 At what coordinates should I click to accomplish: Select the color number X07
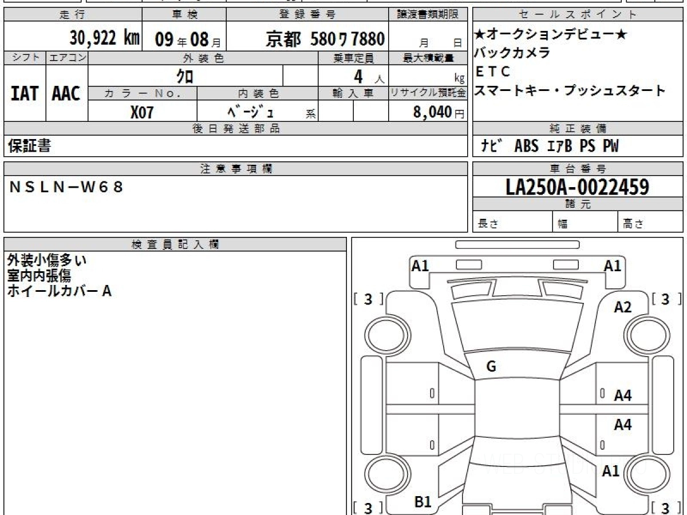tap(142, 112)
